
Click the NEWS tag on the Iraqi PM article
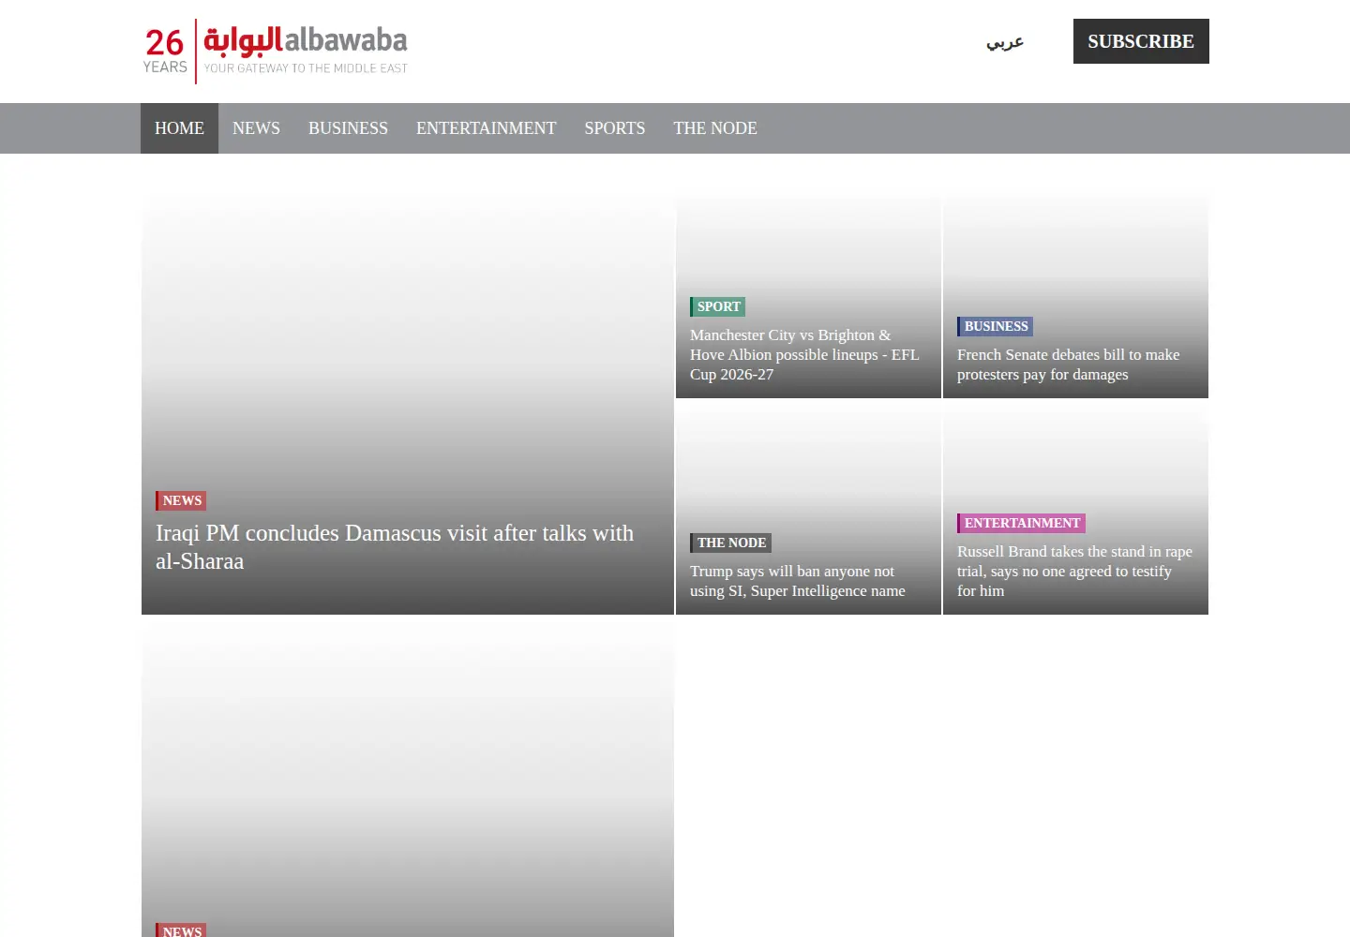point(181,500)
